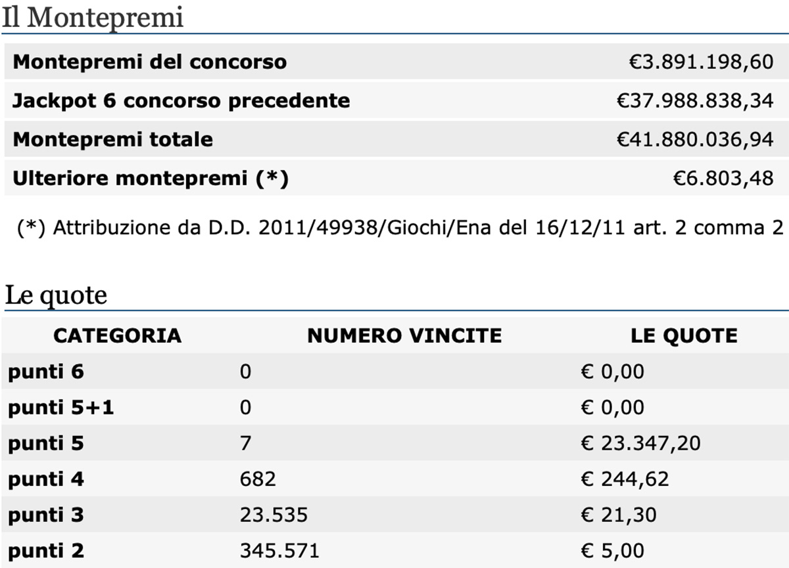Select the punti 5+1 category cell
The width and height of the screenshot is (789, 568).
coord(60,408)
